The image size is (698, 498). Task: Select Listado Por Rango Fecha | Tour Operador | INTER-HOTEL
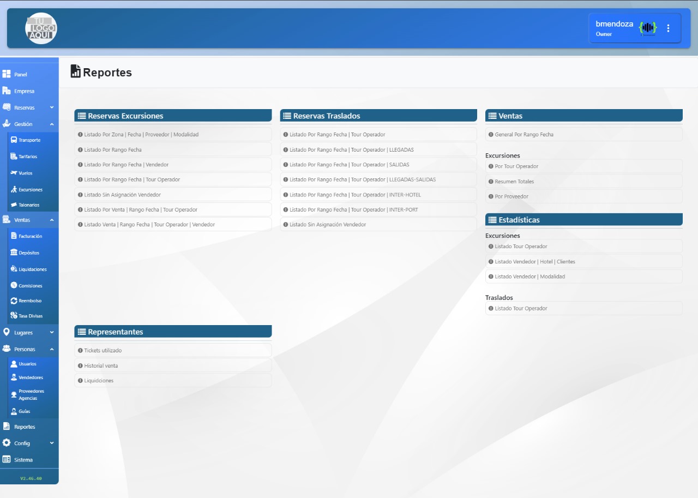pyautogui.click(x=355, y=195)
